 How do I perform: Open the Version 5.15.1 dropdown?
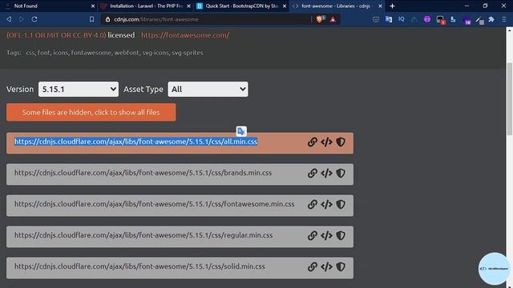coord(79,89)
